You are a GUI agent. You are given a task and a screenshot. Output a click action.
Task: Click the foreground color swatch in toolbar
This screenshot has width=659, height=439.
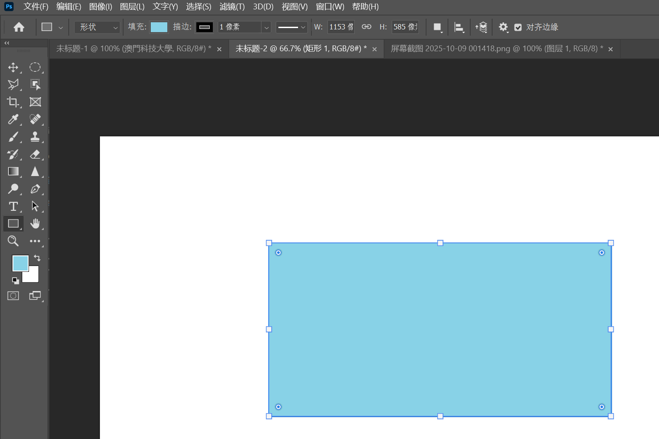[x=20, y=263]
